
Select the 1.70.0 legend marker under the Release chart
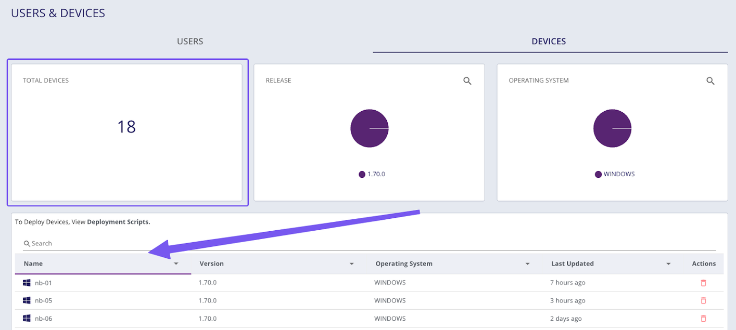click(362, 174)
